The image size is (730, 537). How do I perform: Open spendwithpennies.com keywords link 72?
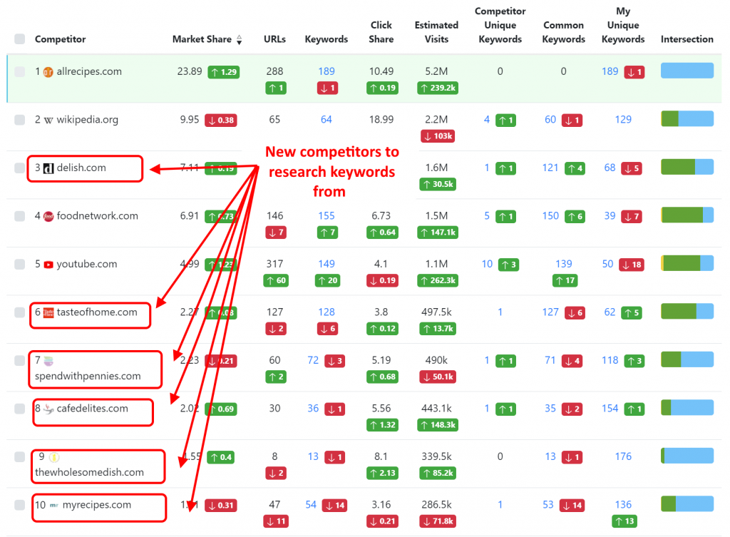(314, 360)
